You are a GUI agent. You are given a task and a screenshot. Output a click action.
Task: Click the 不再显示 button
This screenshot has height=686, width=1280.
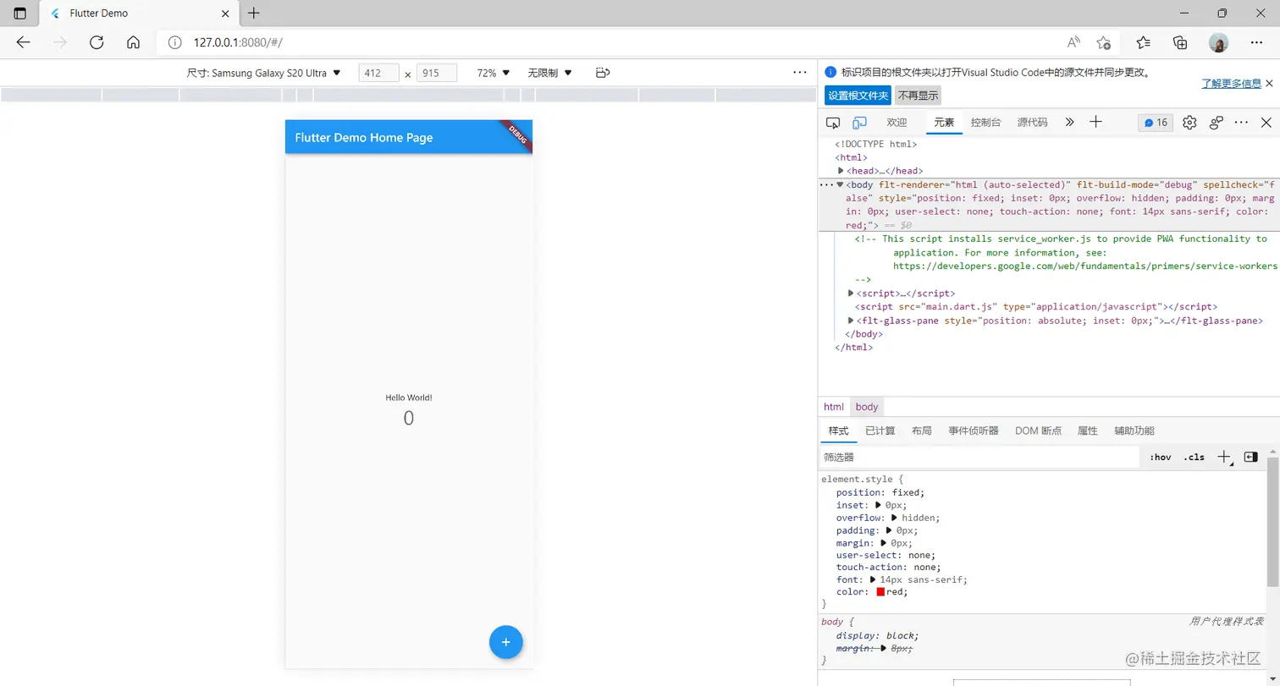pos(919,96)
